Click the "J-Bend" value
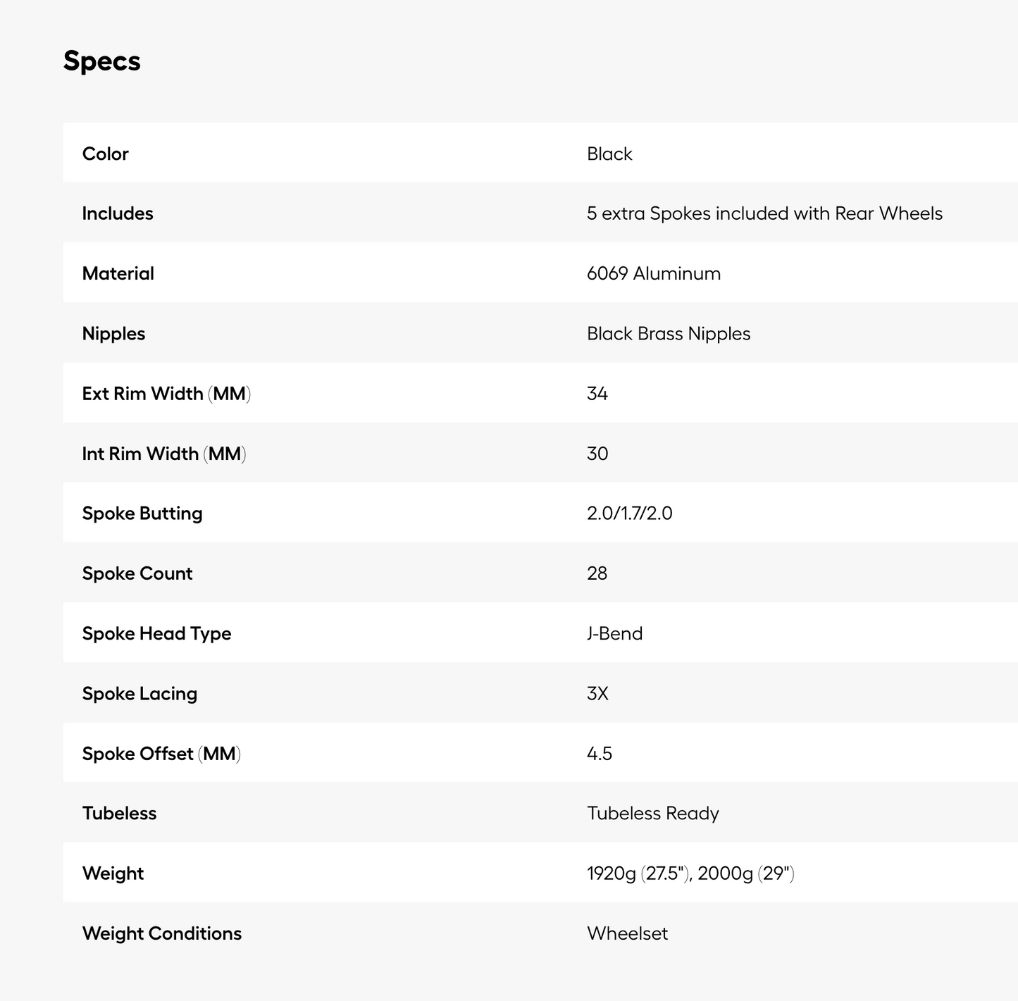Screen dimensions: 1018x1001 coord(614,633)
